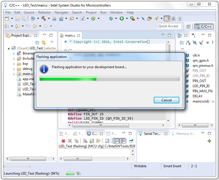Select main(void) in Outline

201,101
